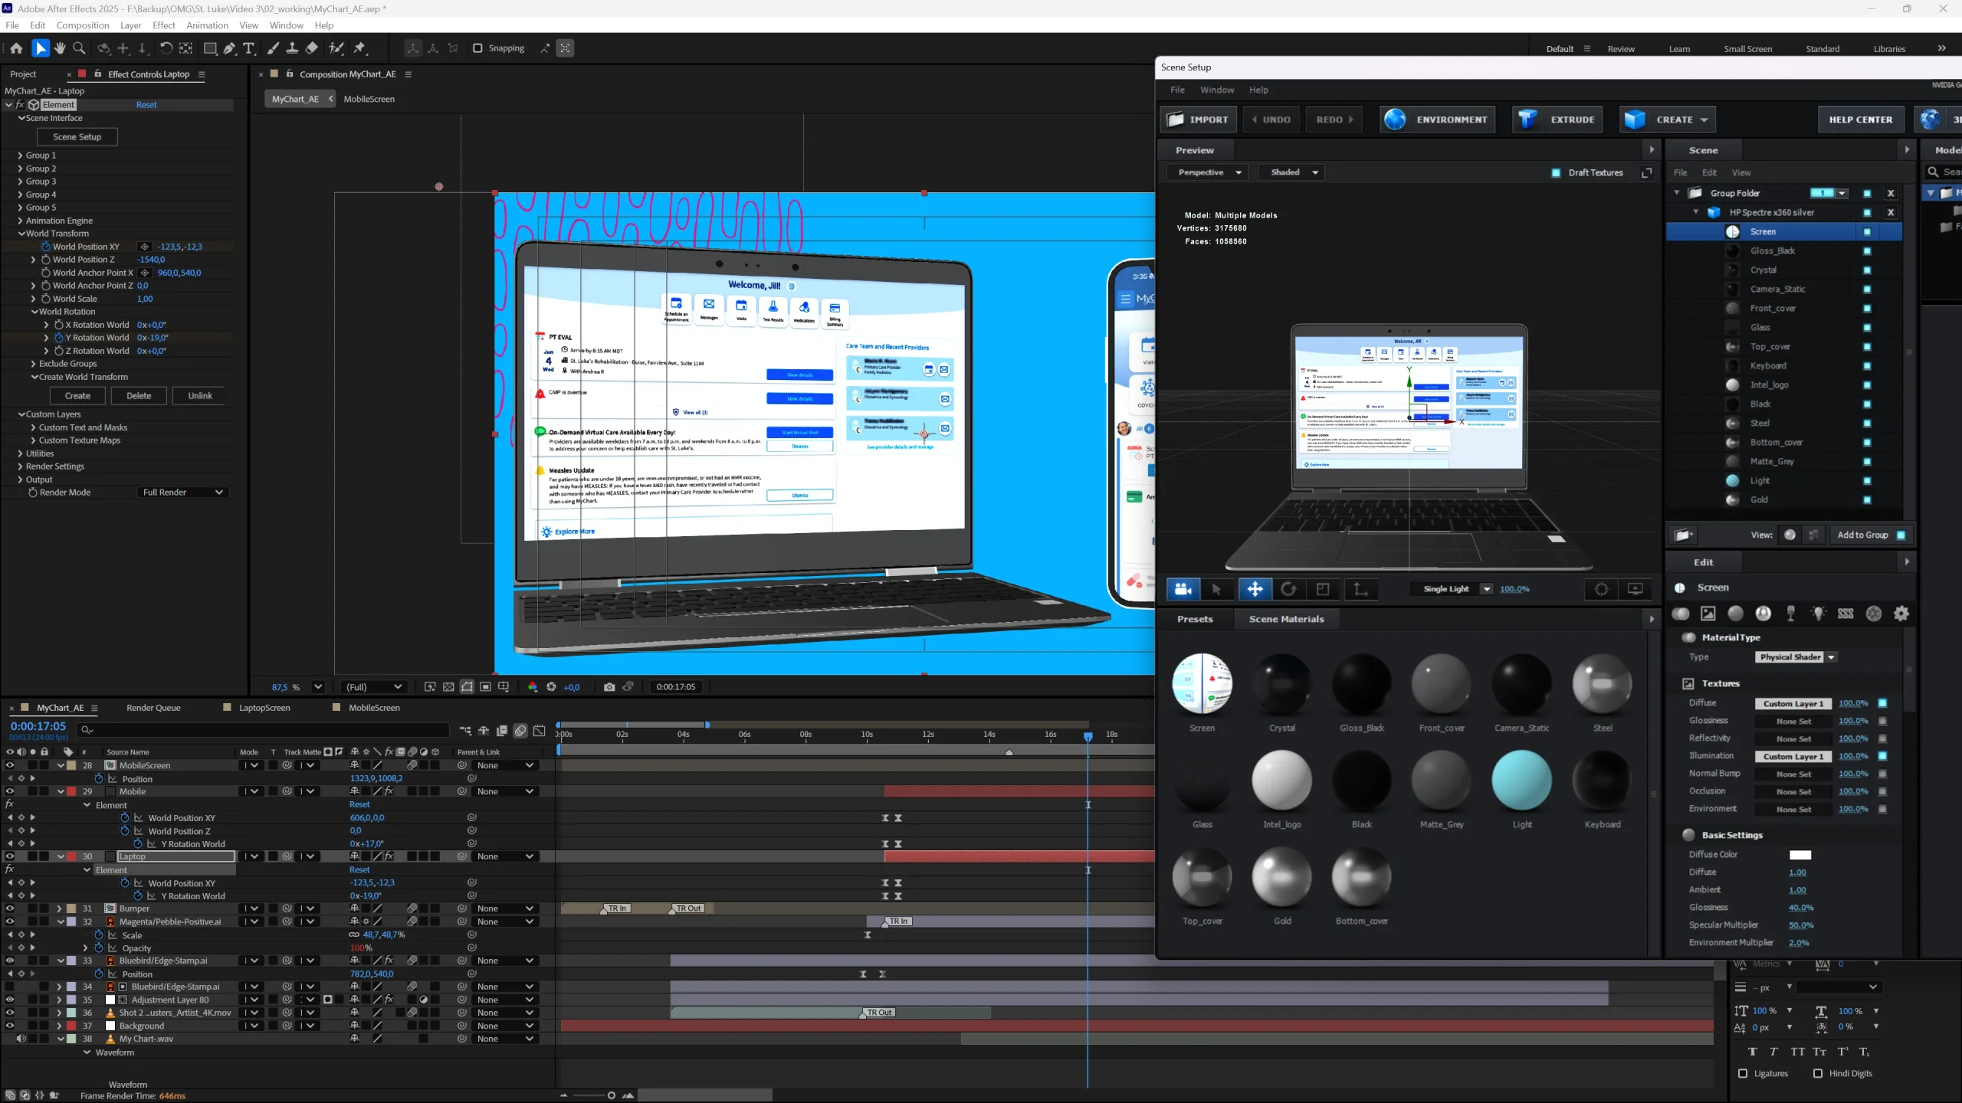Select the Hand tool
Viewport: 1962px width, 1103px height.
pyautogui.click(x=60, y=48)
